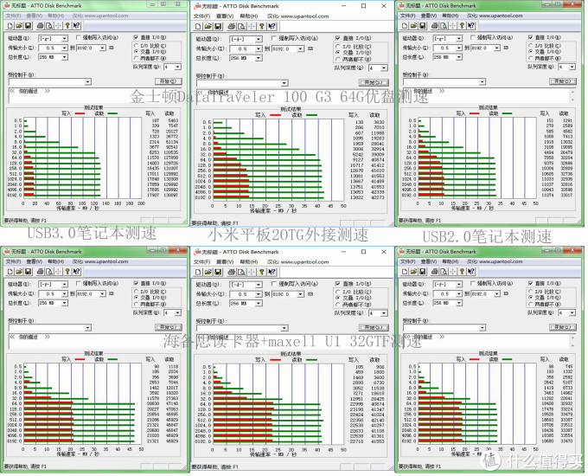The width and height of the screenshot is (588, 476).
Task: Select 交叠 I/O radio in top-middle window
Action: [x=338, y=53]
